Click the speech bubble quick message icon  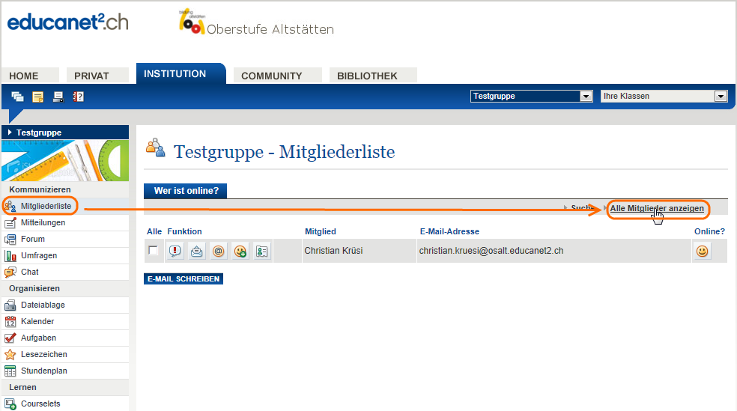pyautogui.click(x=175, y=252)
